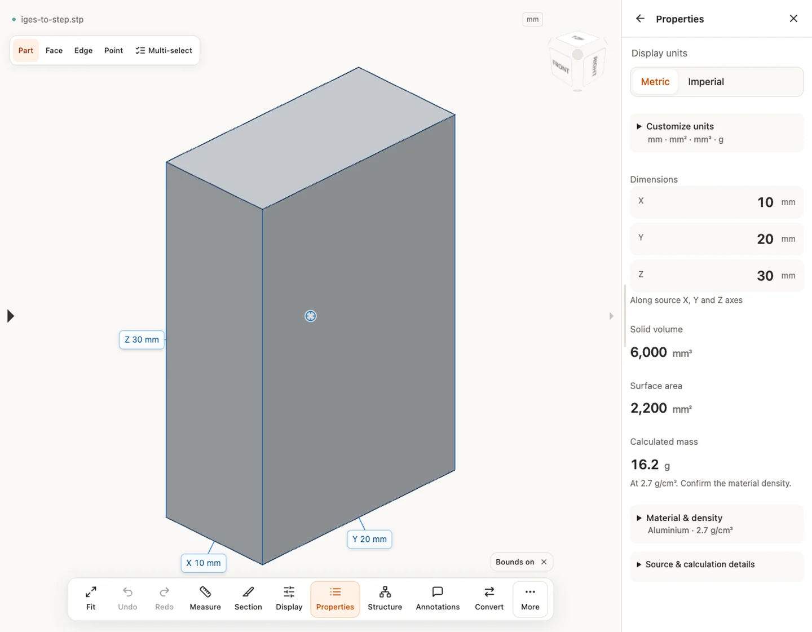Click the center pivot marker on model
The image size is (812, 632).
pos(311,316)
